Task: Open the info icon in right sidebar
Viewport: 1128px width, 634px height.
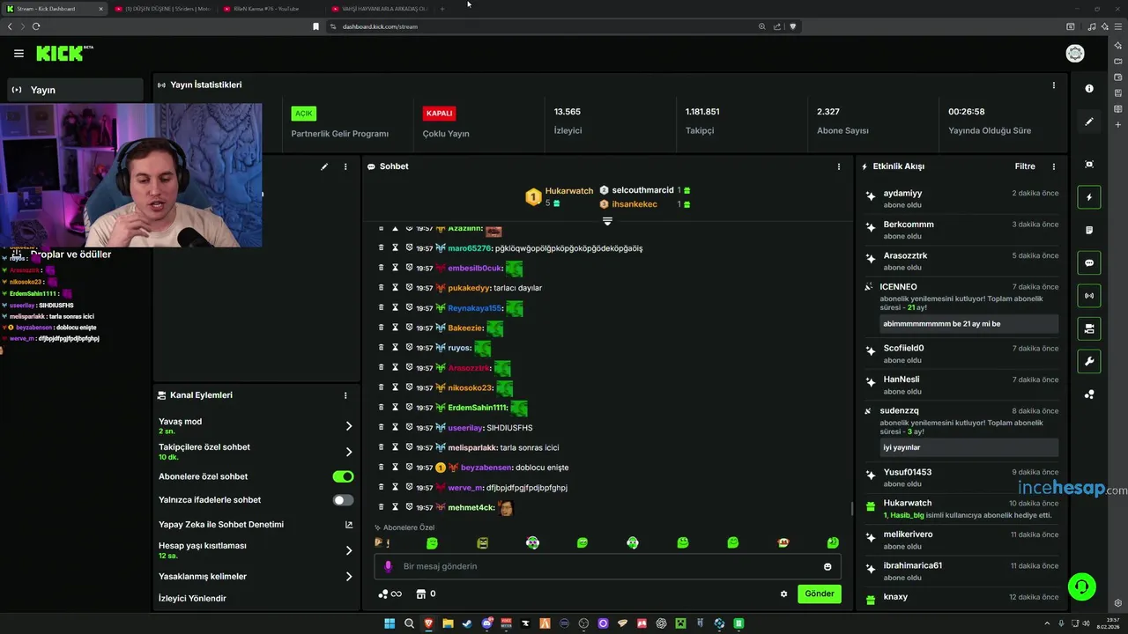Action: (1089, 88)
